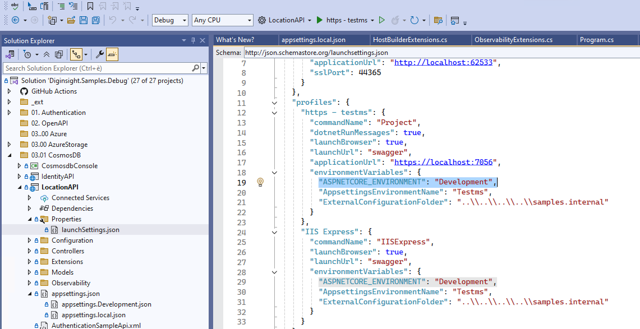The width and height of the screenshot is (640, 329).
Task: Toggle the solution/folder view switch button
Action: (x=10, y=54)
